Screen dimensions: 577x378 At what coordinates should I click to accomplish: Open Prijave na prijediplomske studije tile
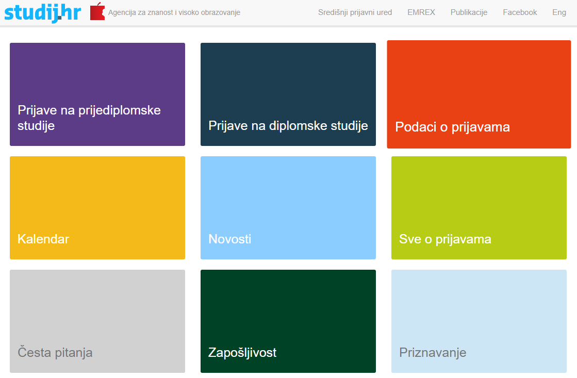pyautogui.click(x=97, y=94)
